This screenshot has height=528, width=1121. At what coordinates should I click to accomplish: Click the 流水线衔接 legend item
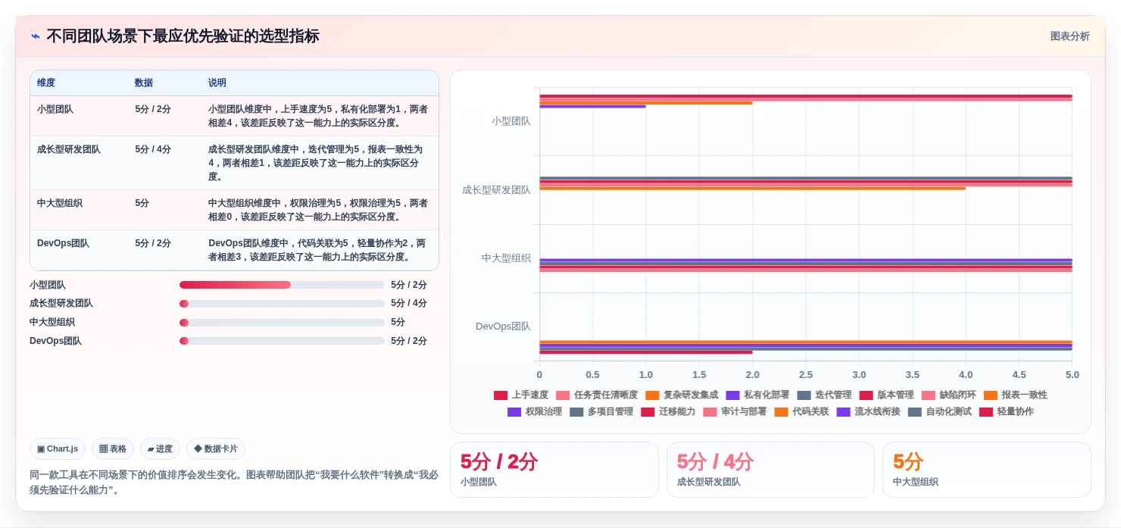[x=868, y=411]
